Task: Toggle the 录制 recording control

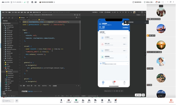Action: click(x=102, y=101)
